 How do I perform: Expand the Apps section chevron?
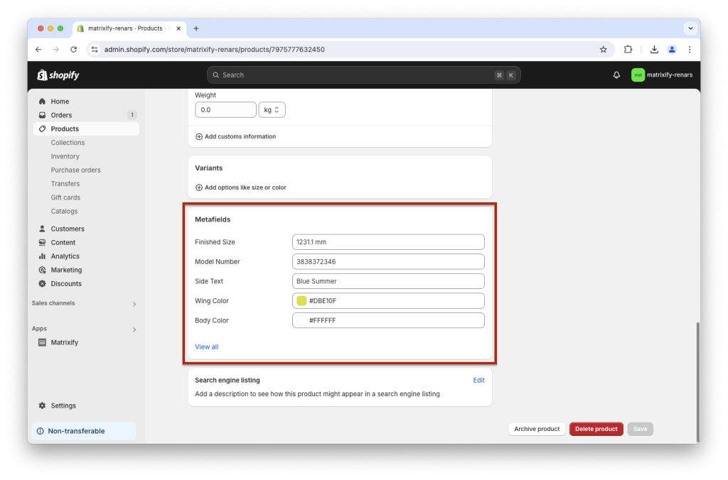(134, 329)
